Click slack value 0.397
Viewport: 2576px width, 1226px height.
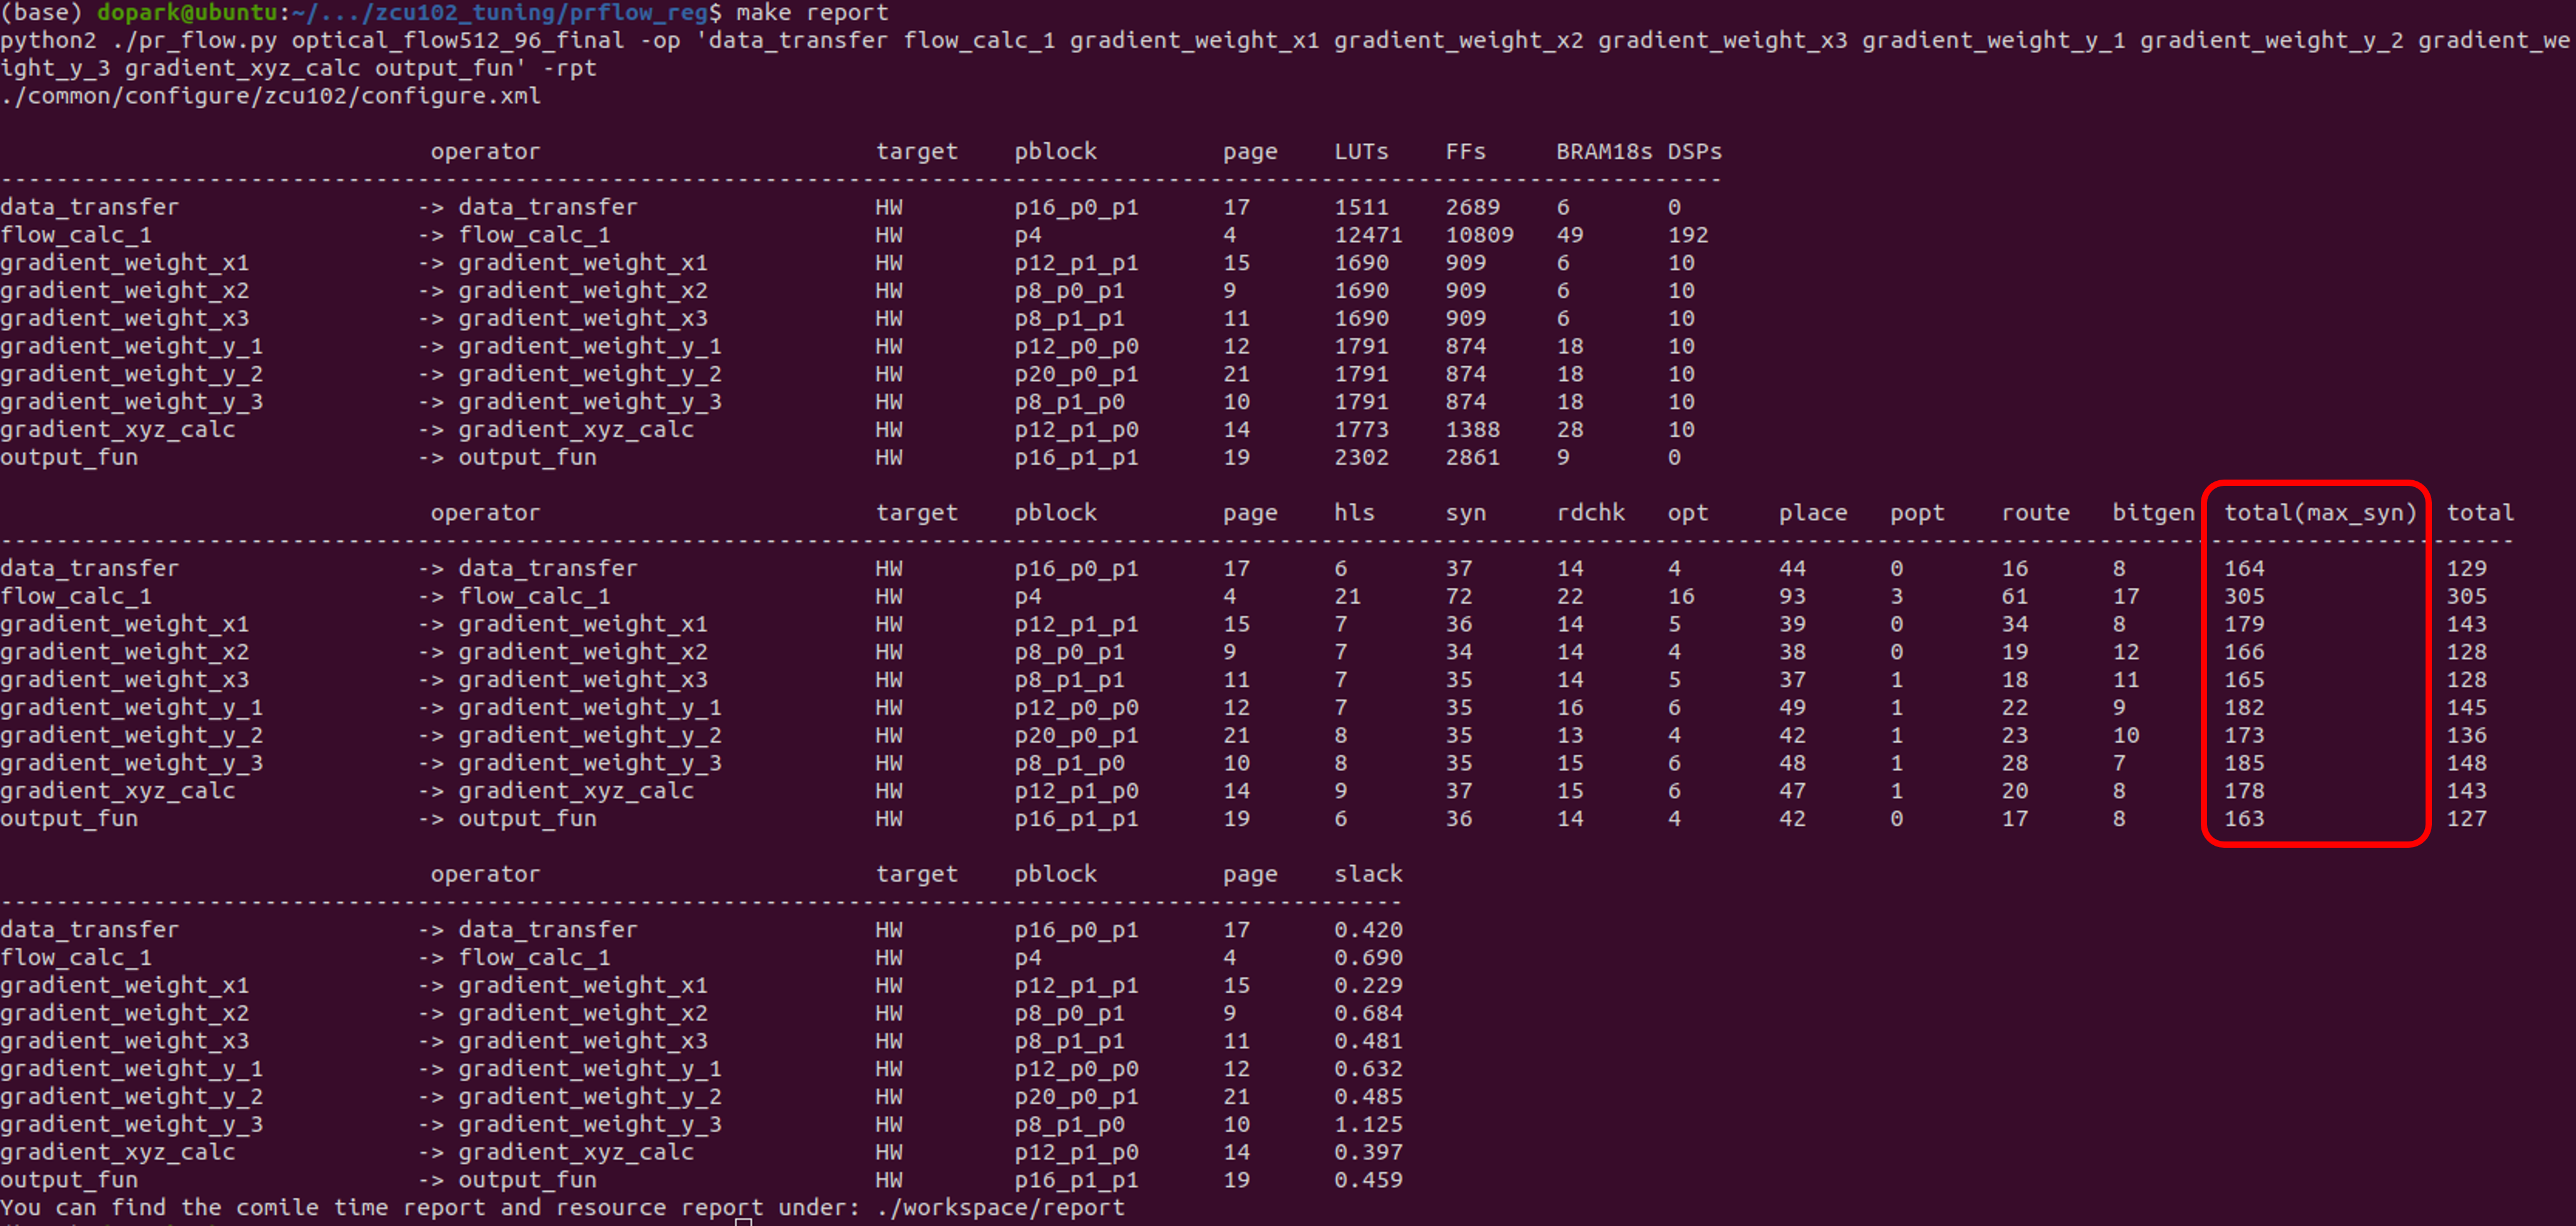click(1368, 1152)
